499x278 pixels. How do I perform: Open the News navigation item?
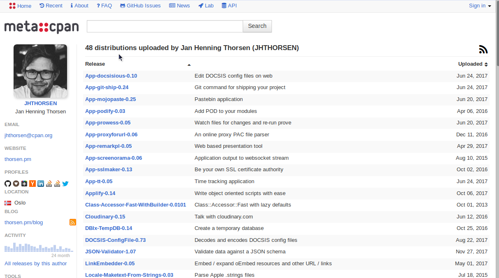(179, 6)
